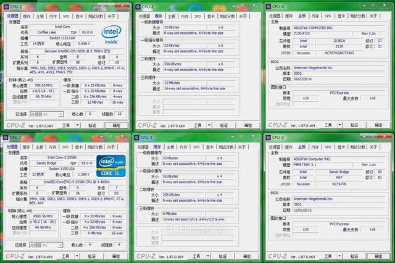
Task: Click the Socket 1151 LGA value
Action: click(62, 38)
